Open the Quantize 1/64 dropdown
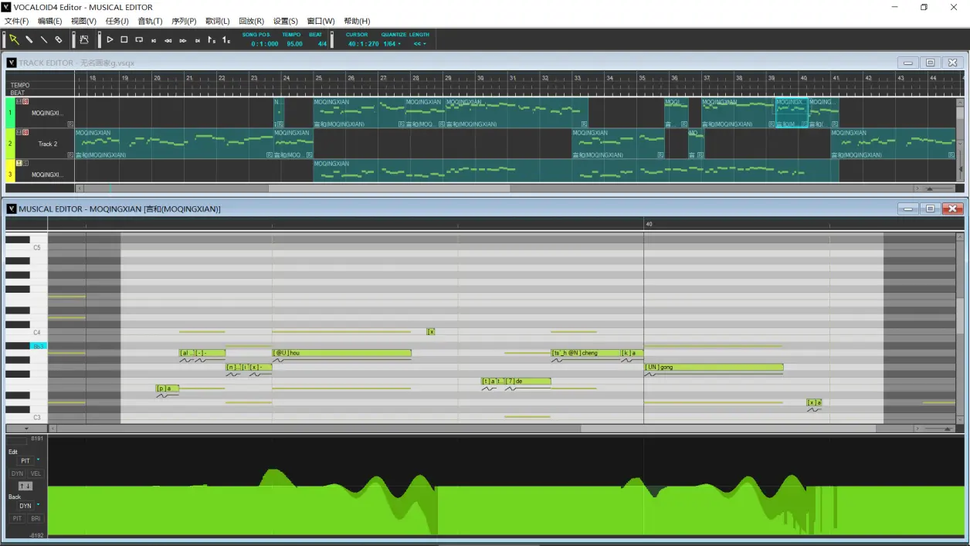Viewport: 970px width, 546px height. [x=392, y=44]
